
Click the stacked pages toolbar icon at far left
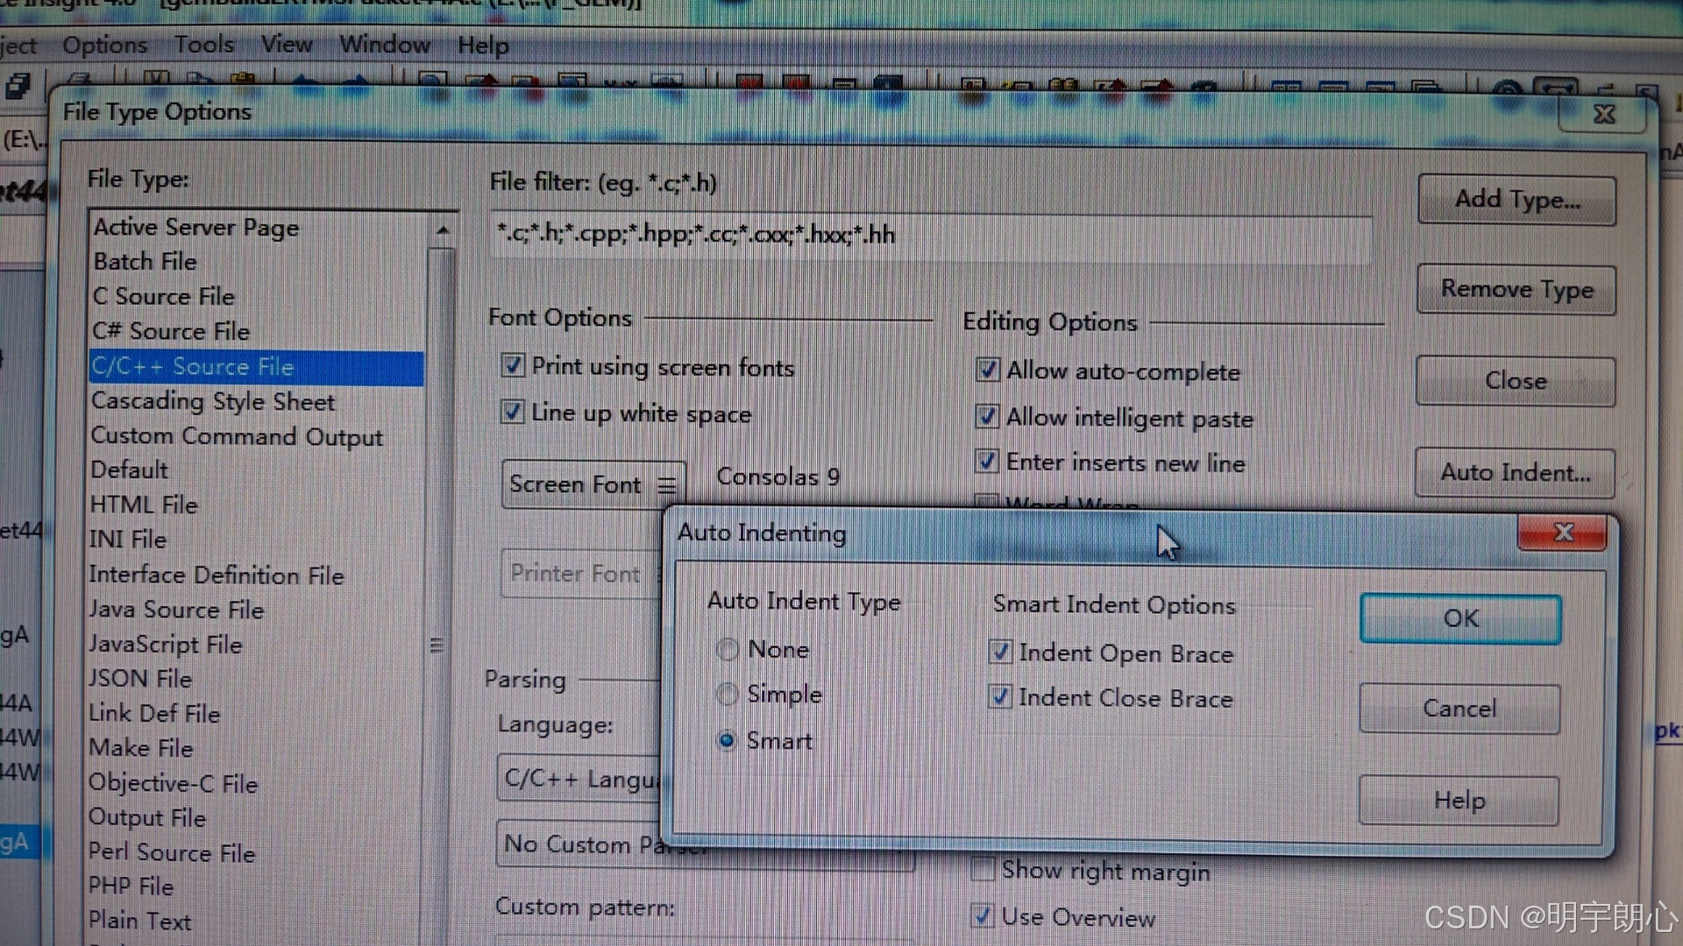click(x=18, y=86)
